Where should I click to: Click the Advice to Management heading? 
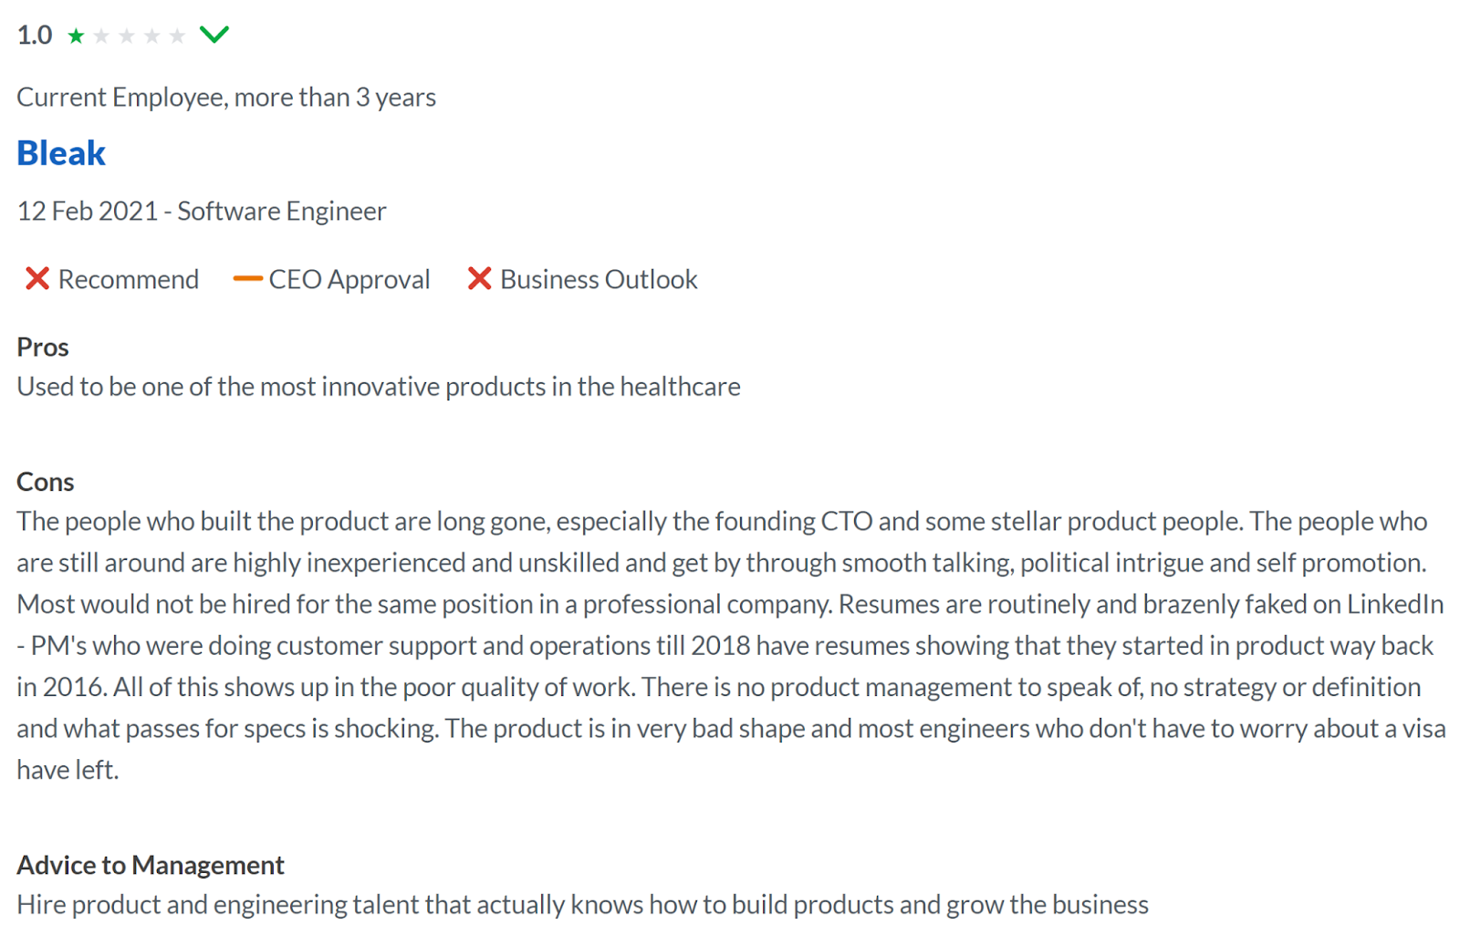click(x=151, y=865)
